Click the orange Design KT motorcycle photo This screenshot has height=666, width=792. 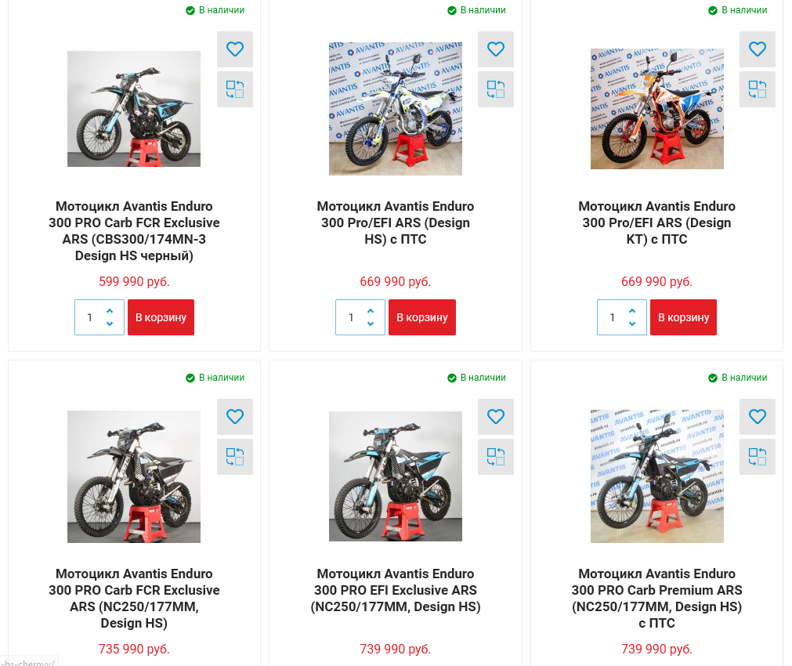[656, 109]
